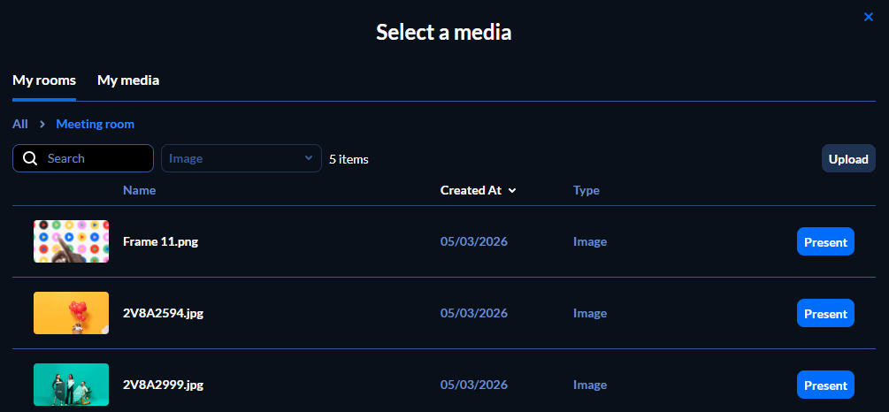Image resolution: width=889 pixels, height=412 pixels.
Task: Select the My rooms tab
Action: [x=44, y=80]
